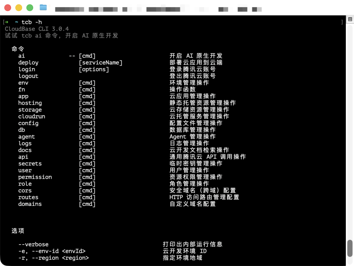Click the 'user' command name
This screenshot has width=354, height=266.
coord(25,170)
